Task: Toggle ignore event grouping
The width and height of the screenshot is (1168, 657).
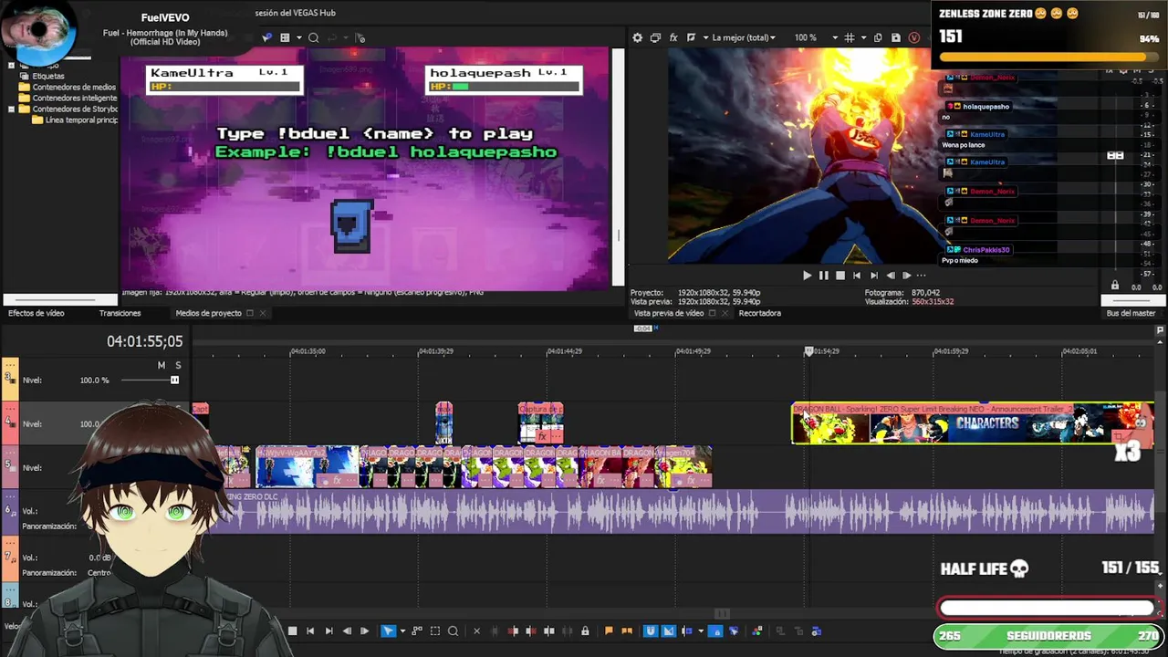Action: [733, 631]
